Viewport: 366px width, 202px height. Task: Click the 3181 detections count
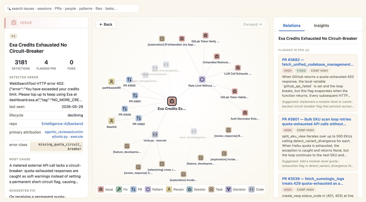click(x=21, y=62)
